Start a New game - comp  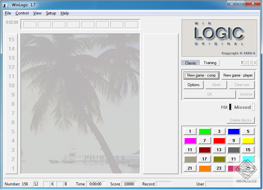click(201, 75)
